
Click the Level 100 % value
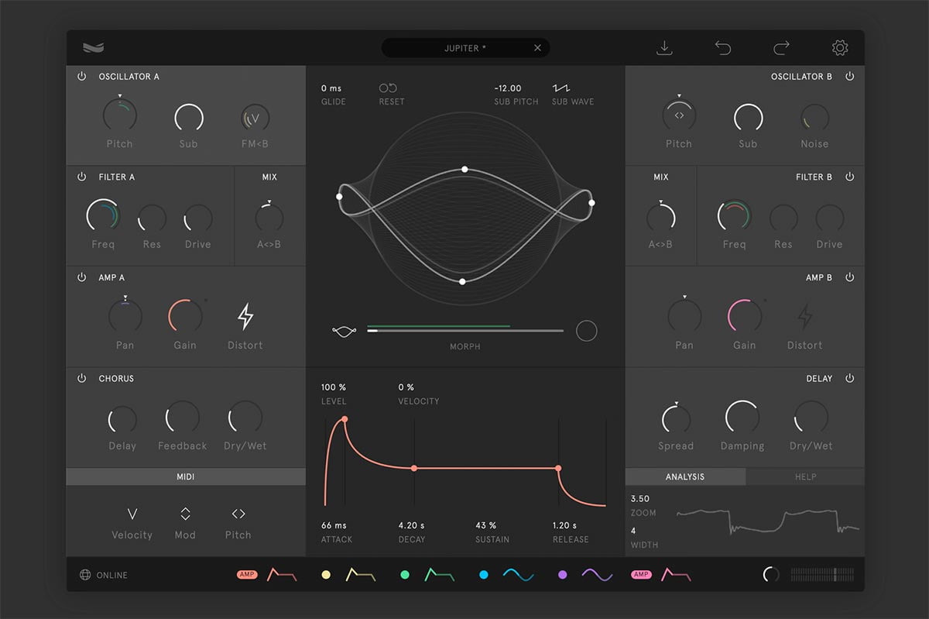(x=334, y=387)
